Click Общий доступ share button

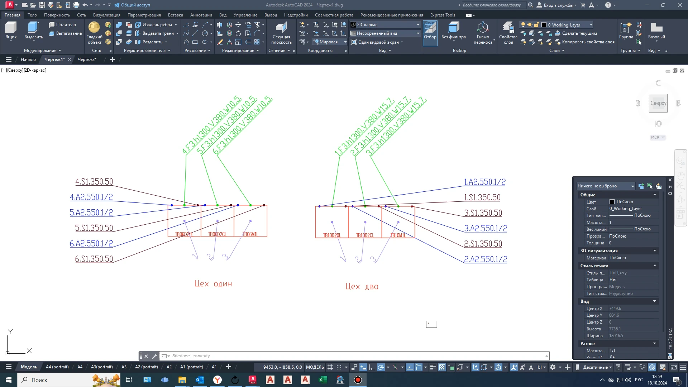[x=132, y=5]
